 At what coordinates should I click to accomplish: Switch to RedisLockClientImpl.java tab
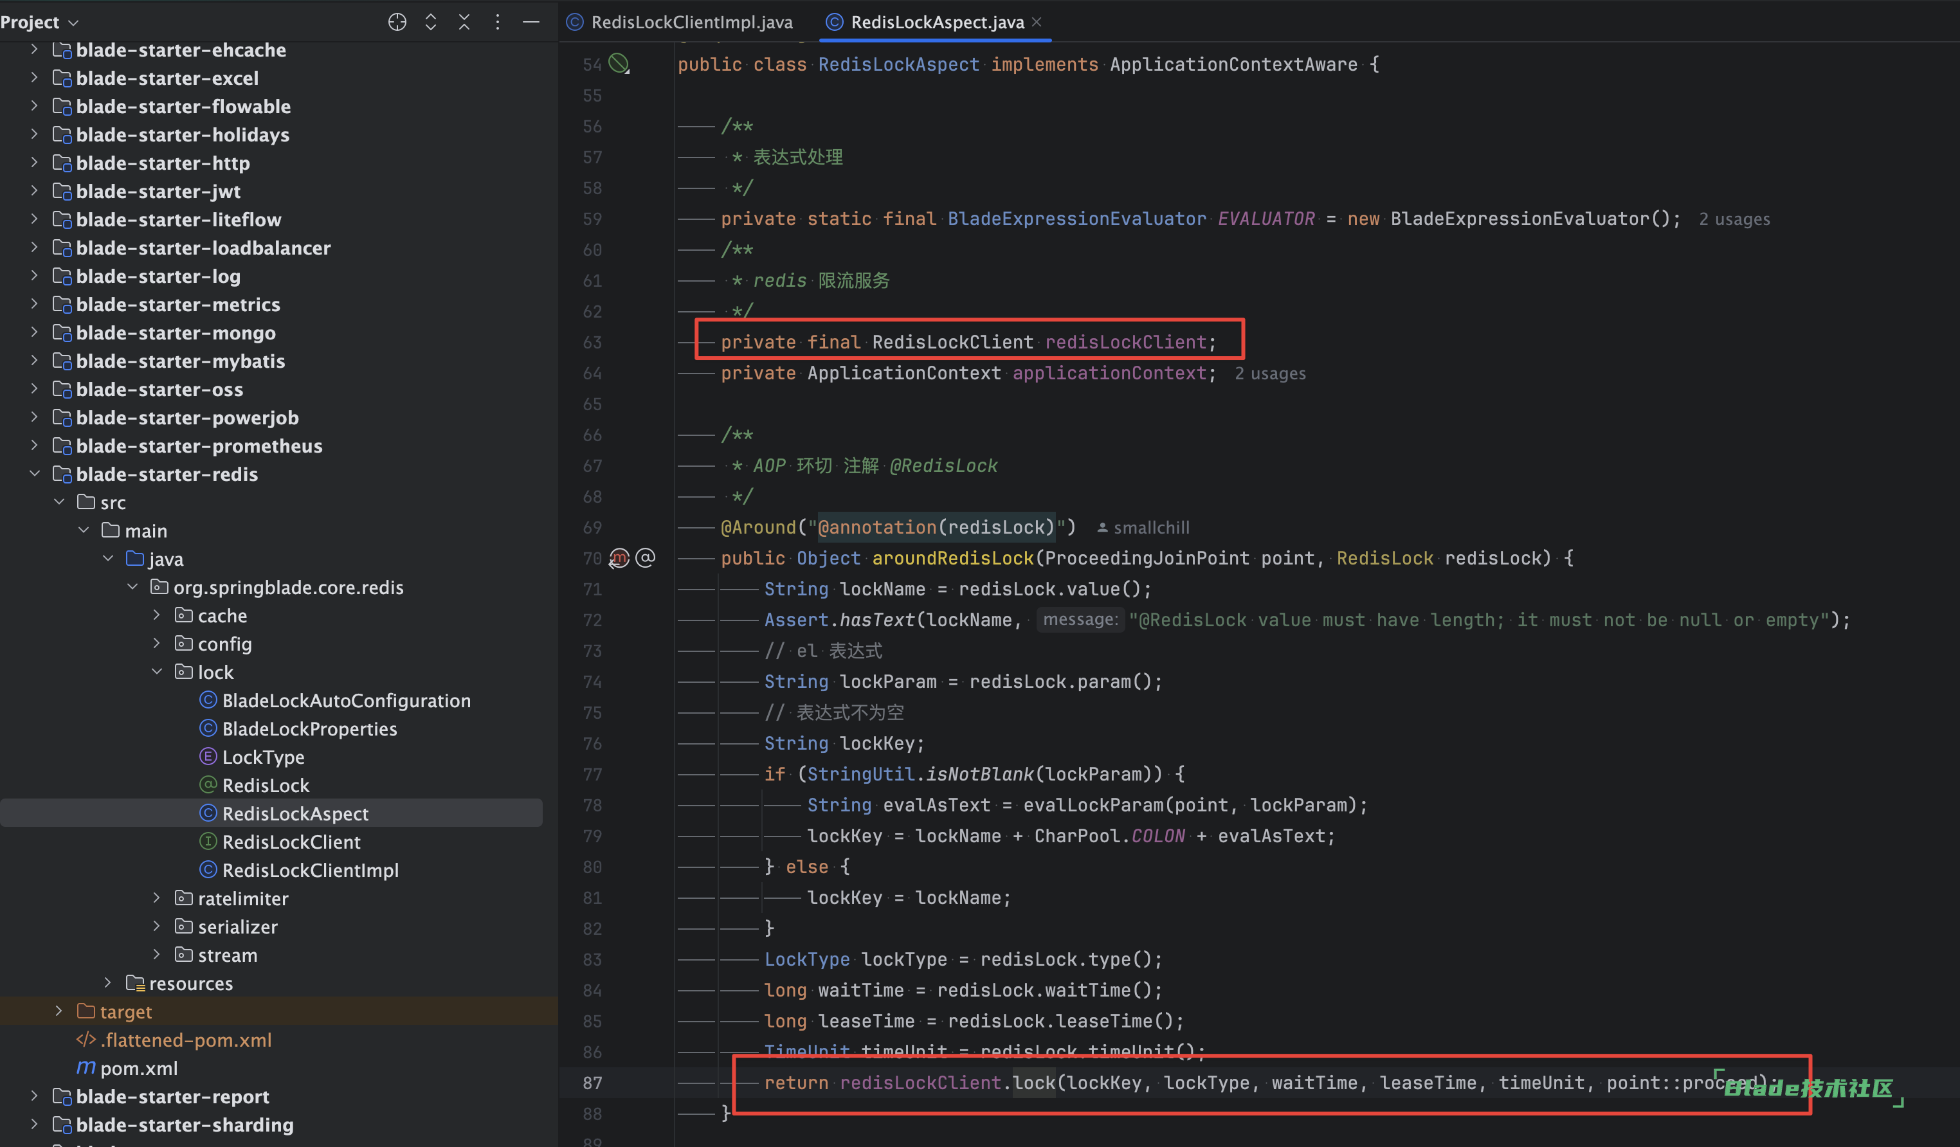(680, 22)
